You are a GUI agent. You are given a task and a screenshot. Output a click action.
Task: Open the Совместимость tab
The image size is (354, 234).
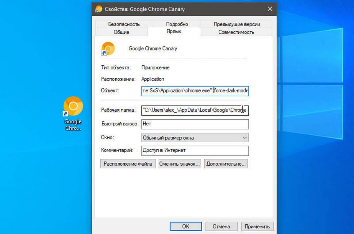pyautogui.click(x=236, y=32)
